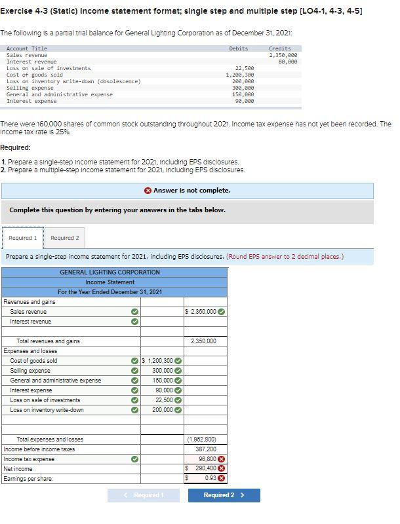Viewport: 400px width, 524px height.
Task: Click the green check next to General and administrative expense label
Action: (x=134, y=381)
